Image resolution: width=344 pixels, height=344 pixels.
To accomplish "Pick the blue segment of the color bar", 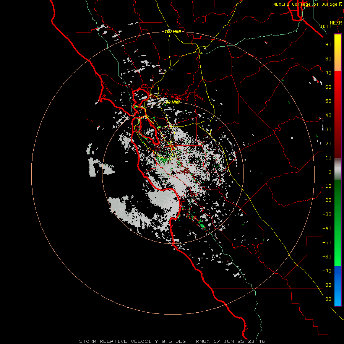I will tap(338, 286).
